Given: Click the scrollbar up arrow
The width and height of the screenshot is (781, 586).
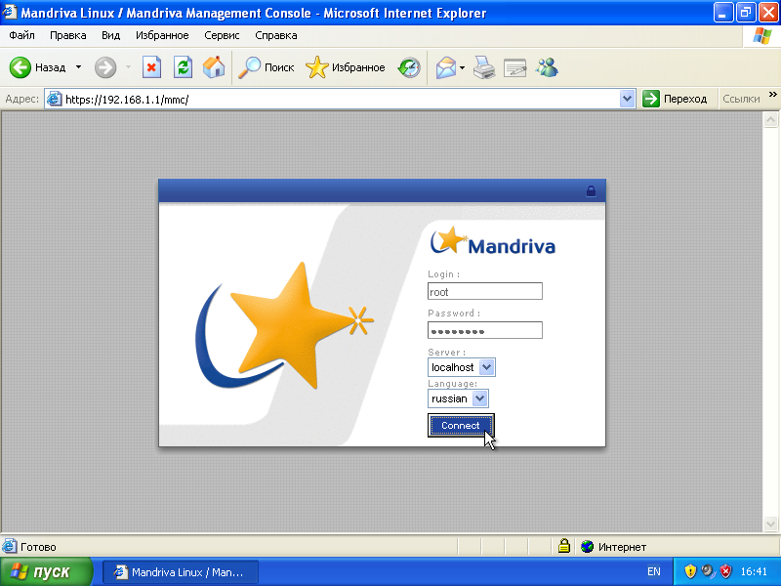Looking at the screenshot, I should point(770,119).
